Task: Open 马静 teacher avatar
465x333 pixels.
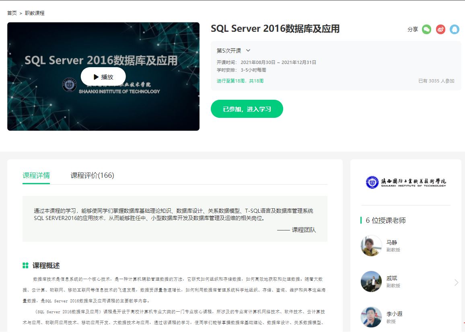Action: pos(371,246)
